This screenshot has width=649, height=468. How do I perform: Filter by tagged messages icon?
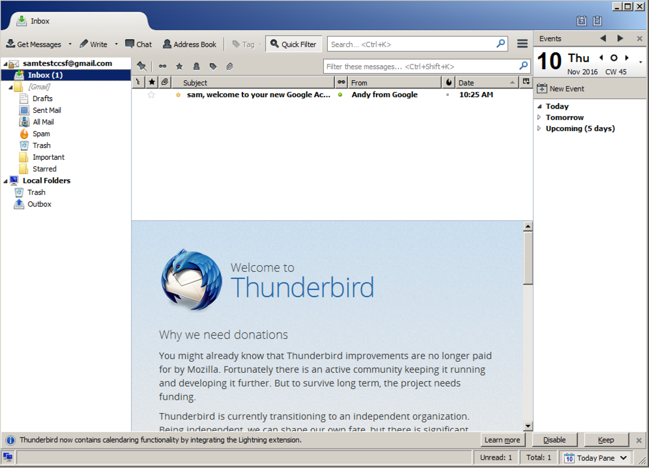[213, 66]
